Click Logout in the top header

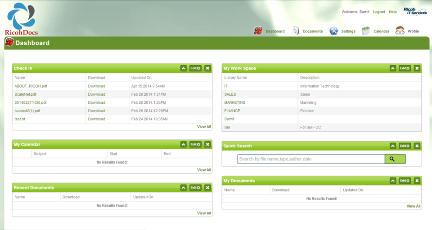coord(379,12)
